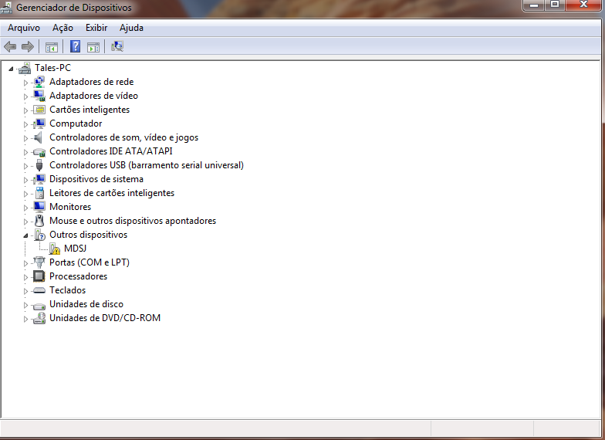Click the smart card readers icon

[39, 193]
